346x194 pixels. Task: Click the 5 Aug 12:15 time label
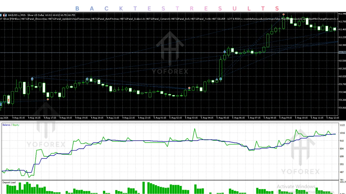click(333, 118)
